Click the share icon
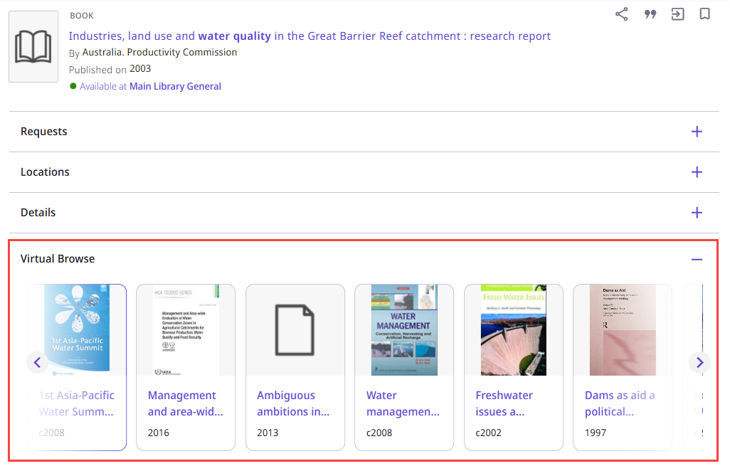The image size is (730, 466). [621, 14]
